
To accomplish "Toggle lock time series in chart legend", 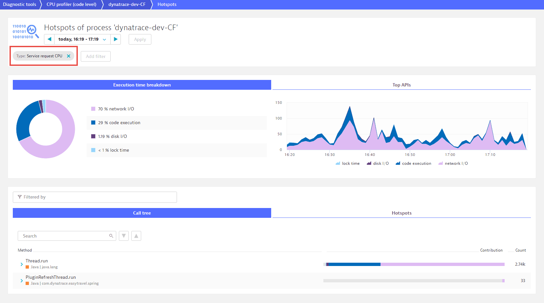I will [x=347, y=163].
